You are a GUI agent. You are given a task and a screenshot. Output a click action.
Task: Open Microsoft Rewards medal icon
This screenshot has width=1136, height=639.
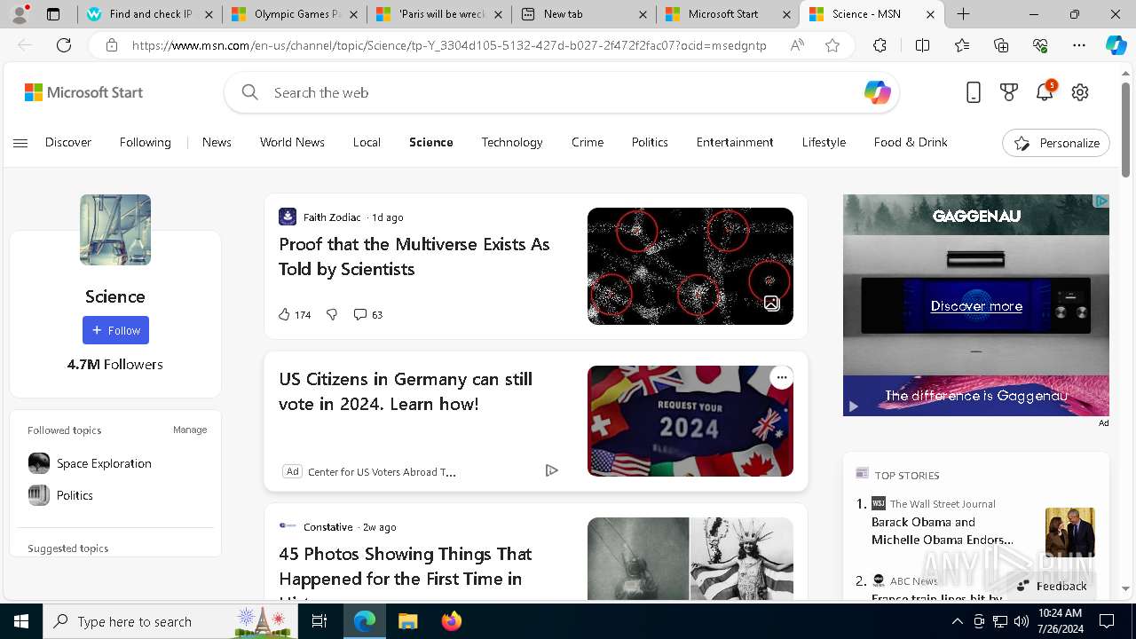click(x=1009, y=92)
